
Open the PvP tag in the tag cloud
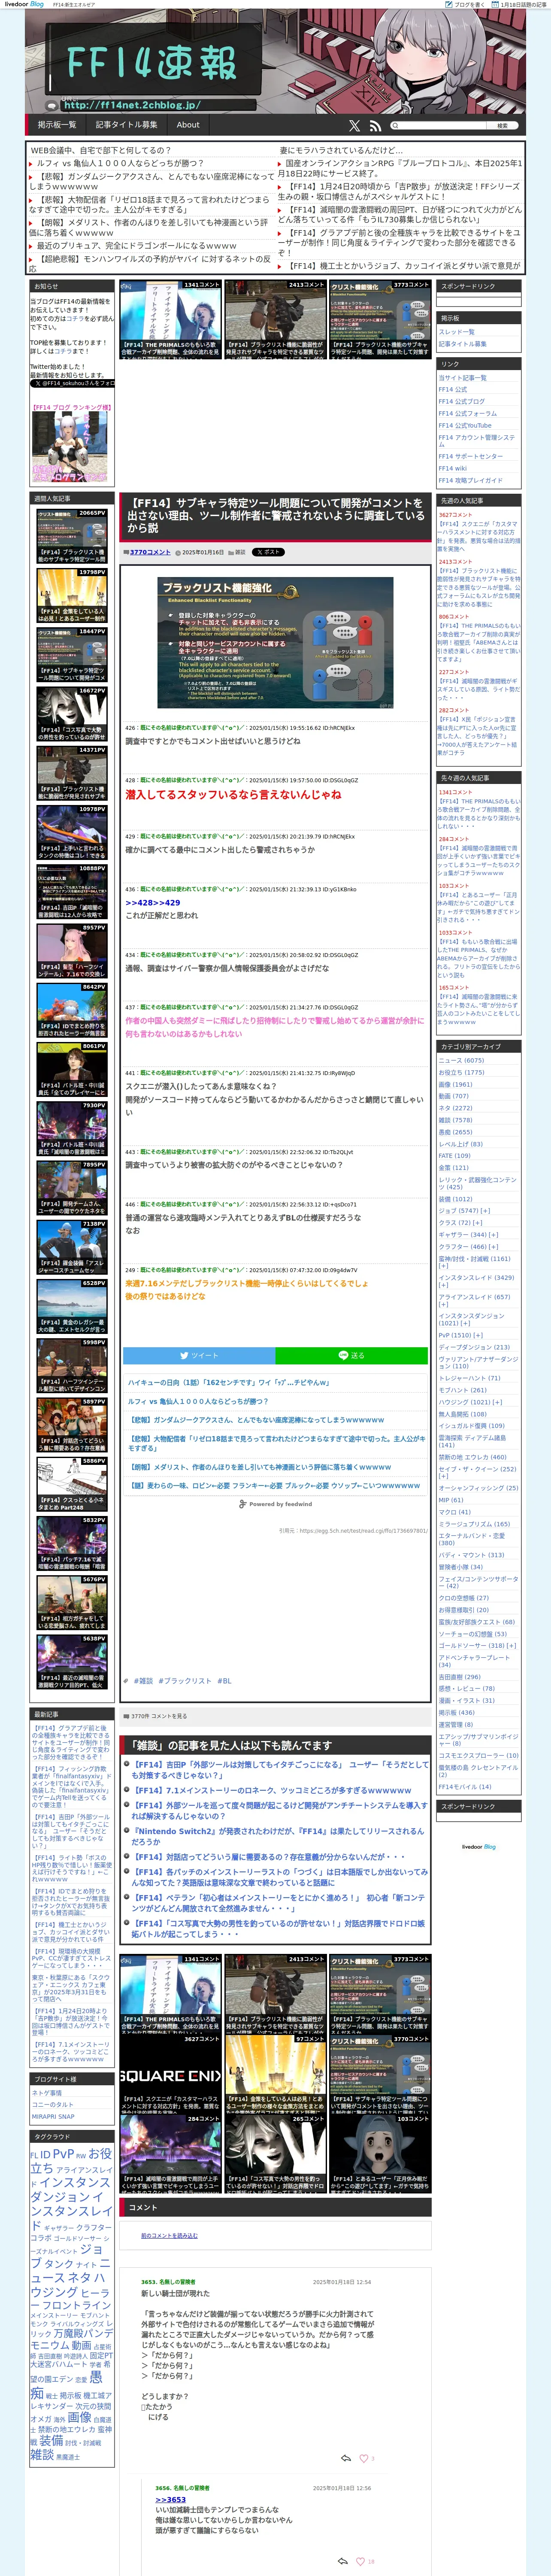pos(63,2154)
